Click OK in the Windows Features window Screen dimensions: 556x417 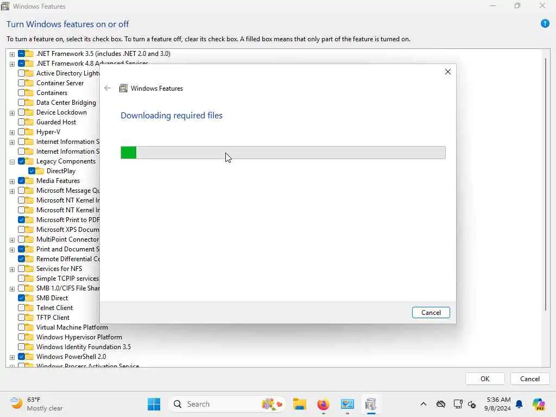[x=485, y=378]
